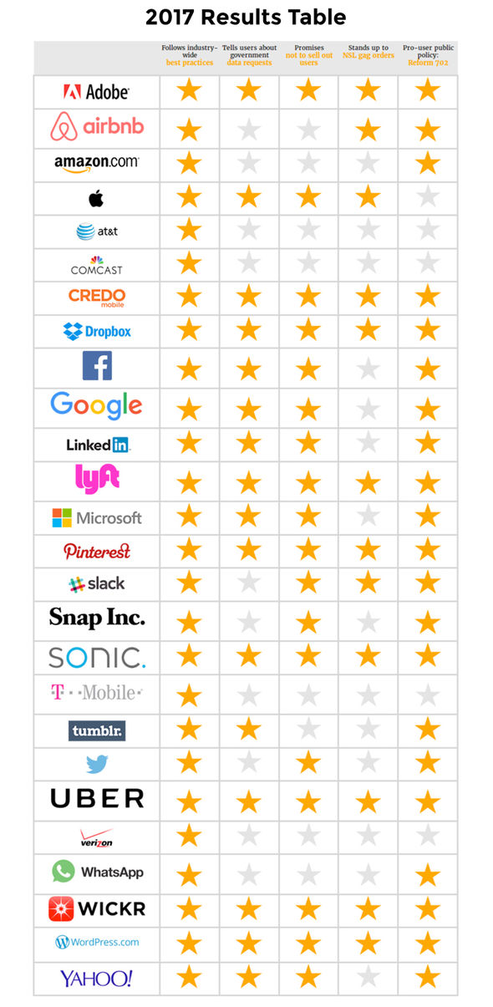Click the airbnb logo

(x=97, y=128)
